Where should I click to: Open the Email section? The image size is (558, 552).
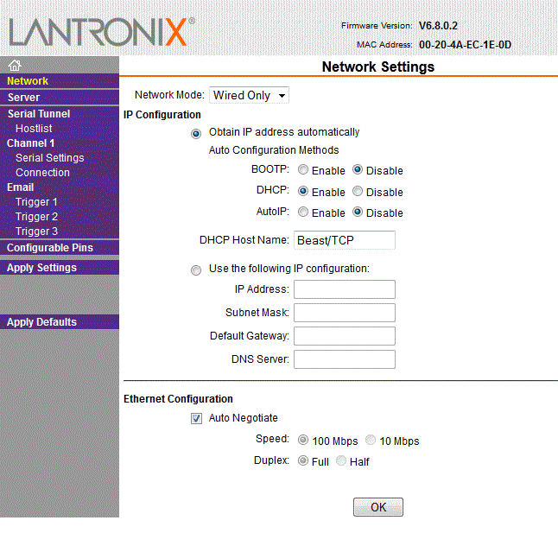point(20,187)
